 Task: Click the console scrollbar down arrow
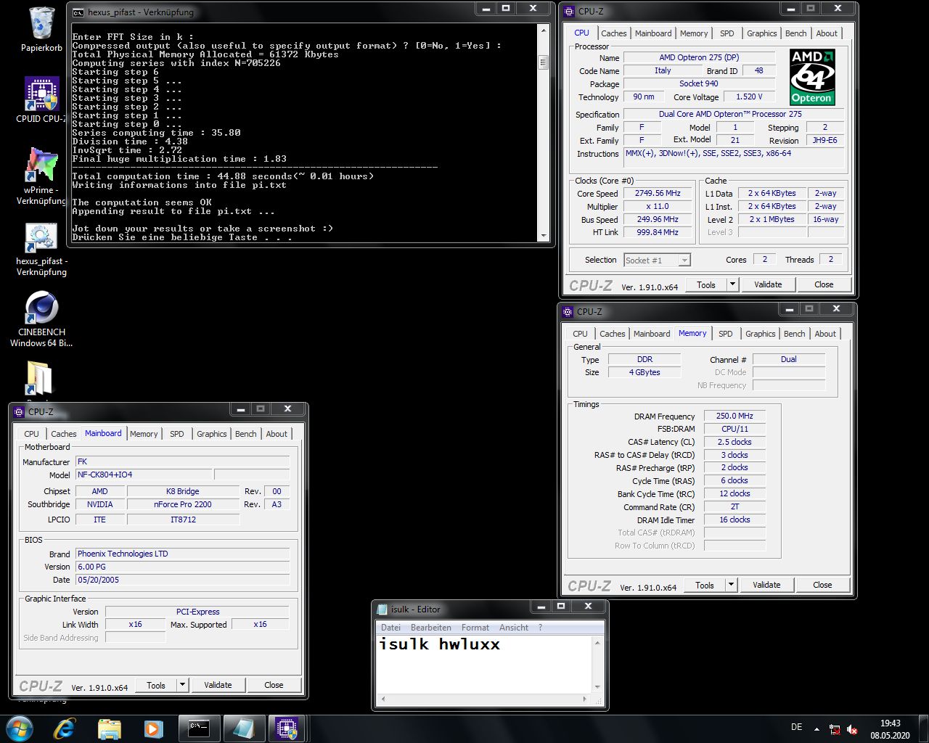pyautogui.click(x=542, y=236)
